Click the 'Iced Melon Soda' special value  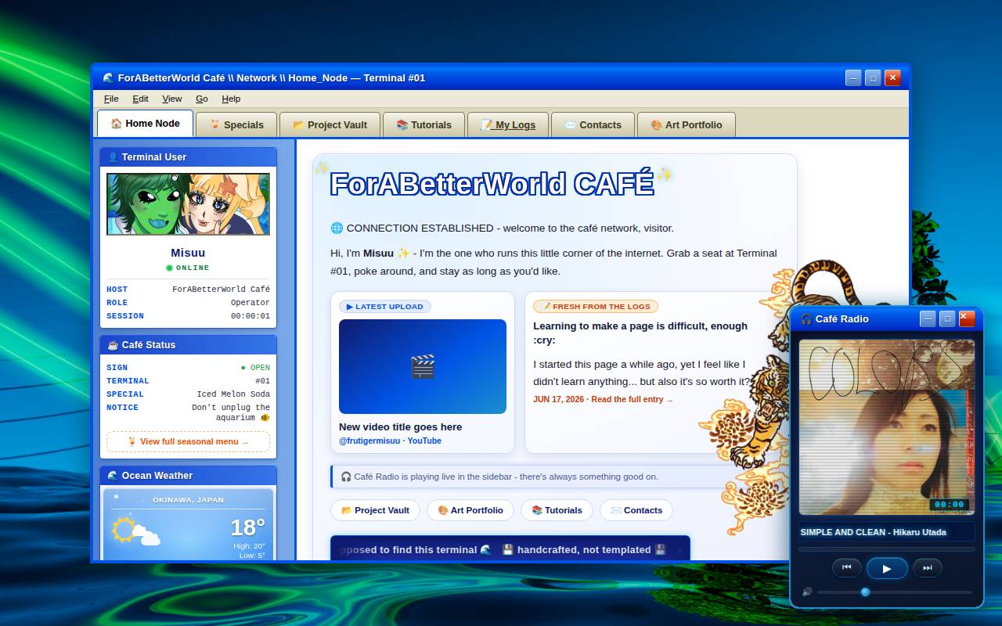coord(233,394)
